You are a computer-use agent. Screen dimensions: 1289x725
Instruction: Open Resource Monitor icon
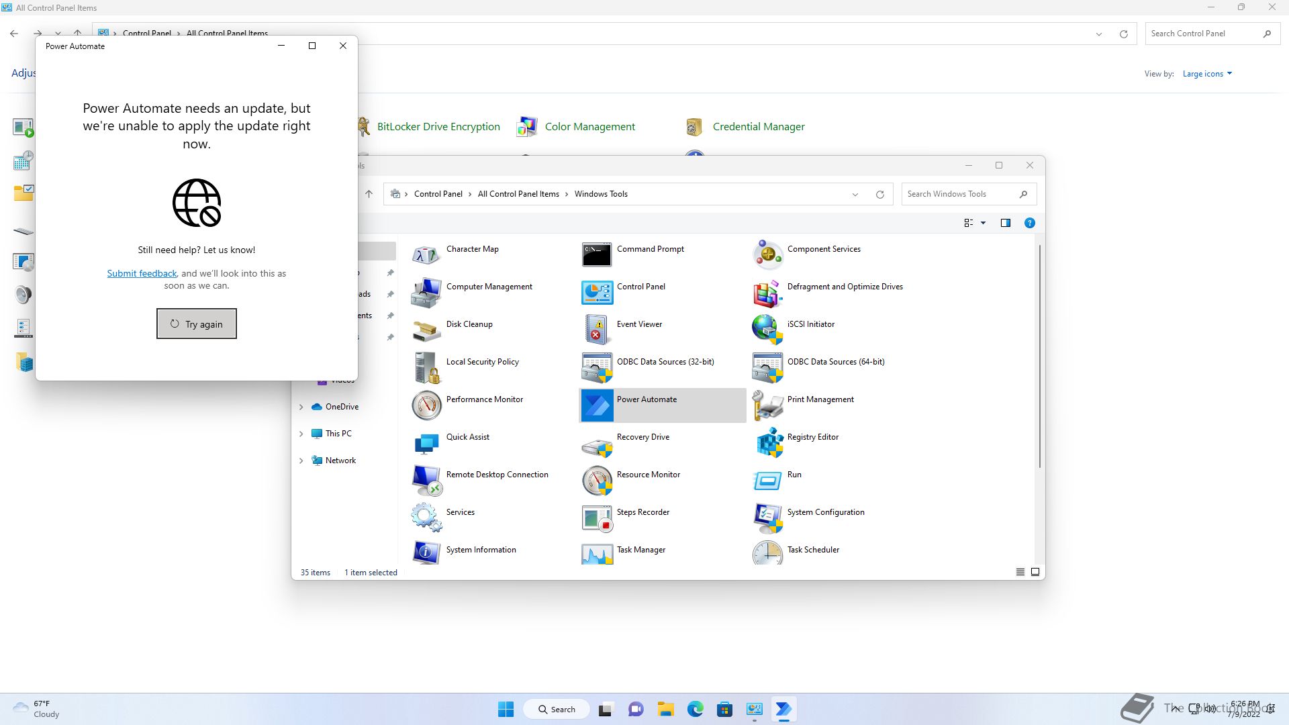tap(597, 481)
